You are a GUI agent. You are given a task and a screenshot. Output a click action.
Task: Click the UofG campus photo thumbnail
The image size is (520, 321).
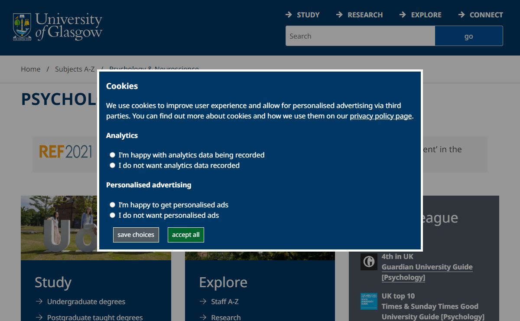60,228
